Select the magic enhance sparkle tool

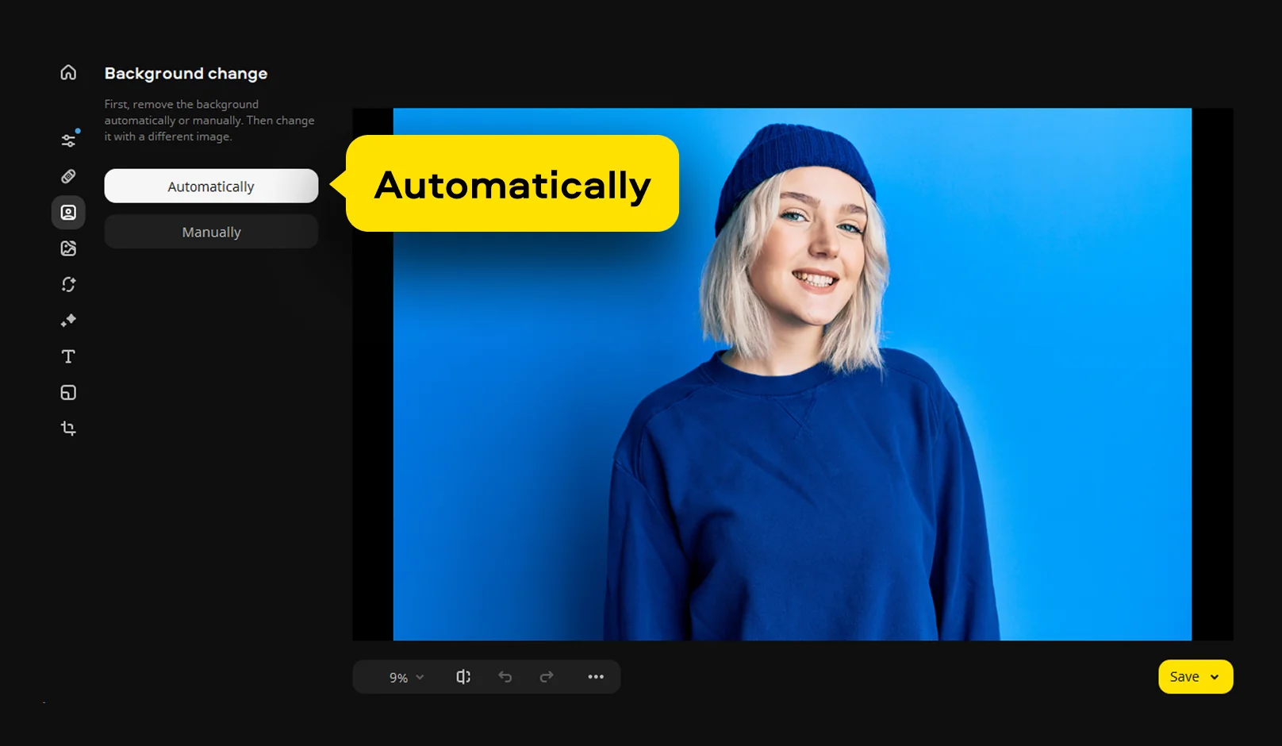tap(68, 321)
